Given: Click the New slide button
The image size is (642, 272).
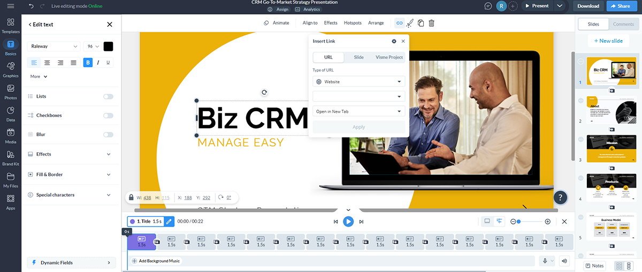Looking at the screenshot, I should [x=608, y=41].
